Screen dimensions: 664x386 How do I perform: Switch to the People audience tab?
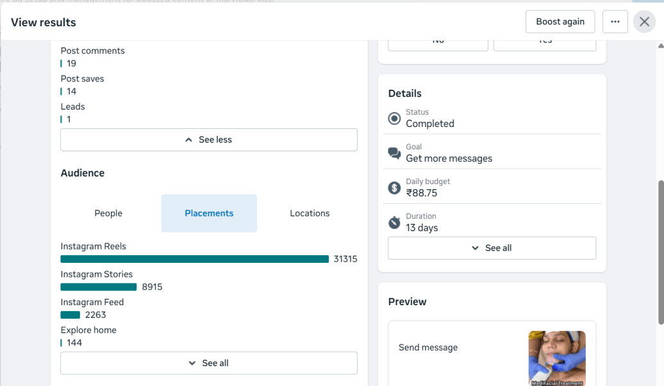(x=108, y=213)
